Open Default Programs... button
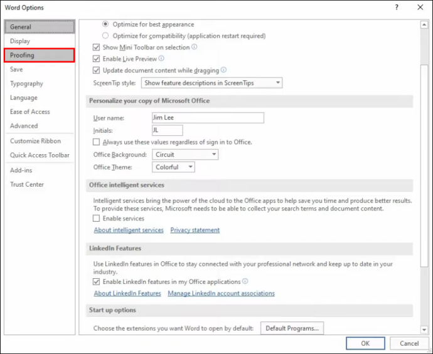 click(292, 328)
